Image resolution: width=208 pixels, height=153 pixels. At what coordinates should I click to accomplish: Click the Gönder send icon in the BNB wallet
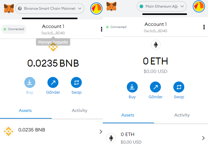pyautogui.click(x=53, y=82)
